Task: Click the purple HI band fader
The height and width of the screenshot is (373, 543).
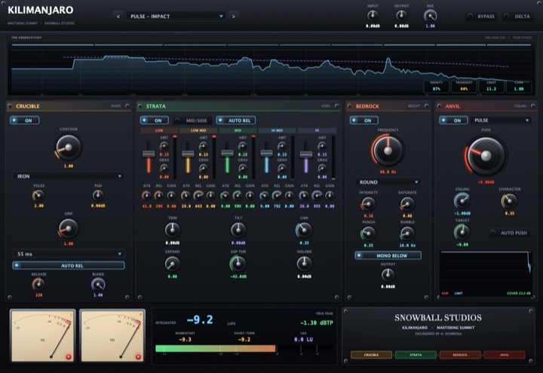Action: point(306,154)
